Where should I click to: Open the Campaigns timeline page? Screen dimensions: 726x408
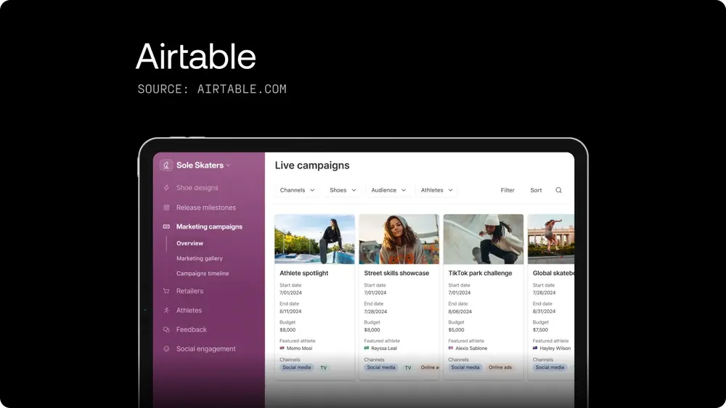point(203,274)
